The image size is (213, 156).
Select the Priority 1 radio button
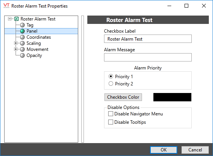pos(111,76)
